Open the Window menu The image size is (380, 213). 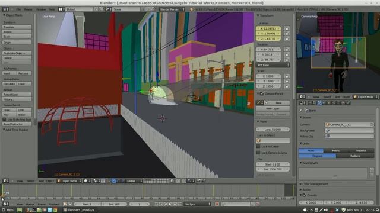click(x=41, y=9)
